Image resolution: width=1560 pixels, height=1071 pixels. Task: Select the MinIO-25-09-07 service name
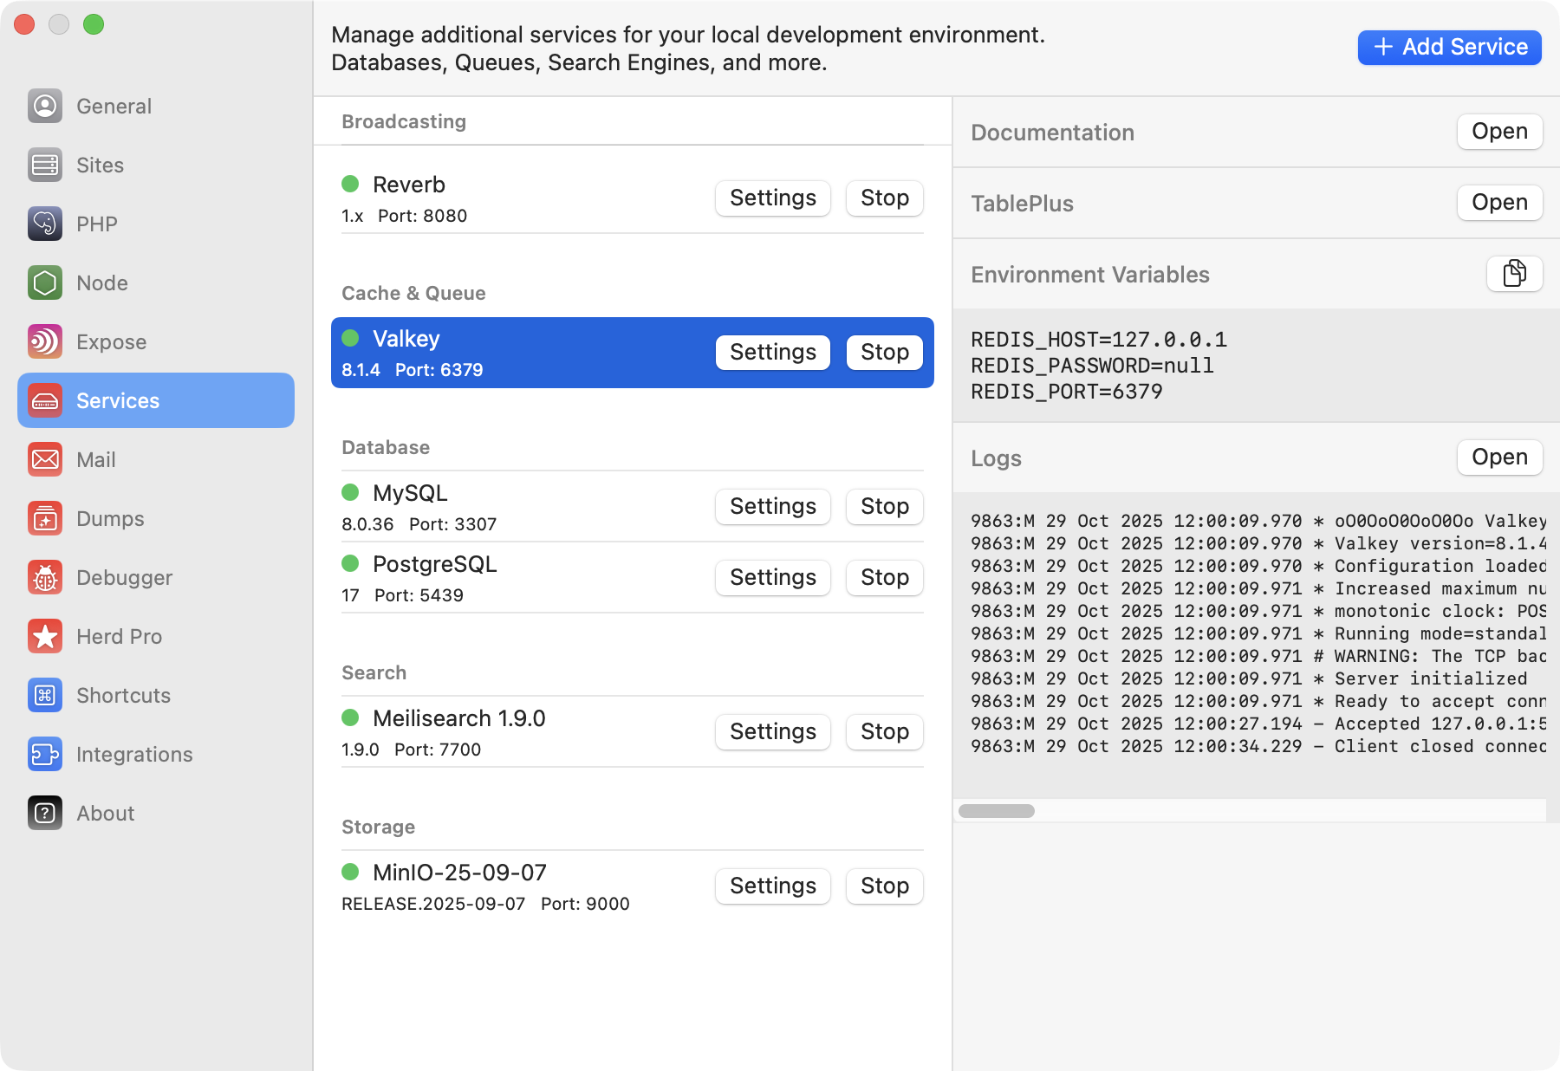click(x=459, y=873)
